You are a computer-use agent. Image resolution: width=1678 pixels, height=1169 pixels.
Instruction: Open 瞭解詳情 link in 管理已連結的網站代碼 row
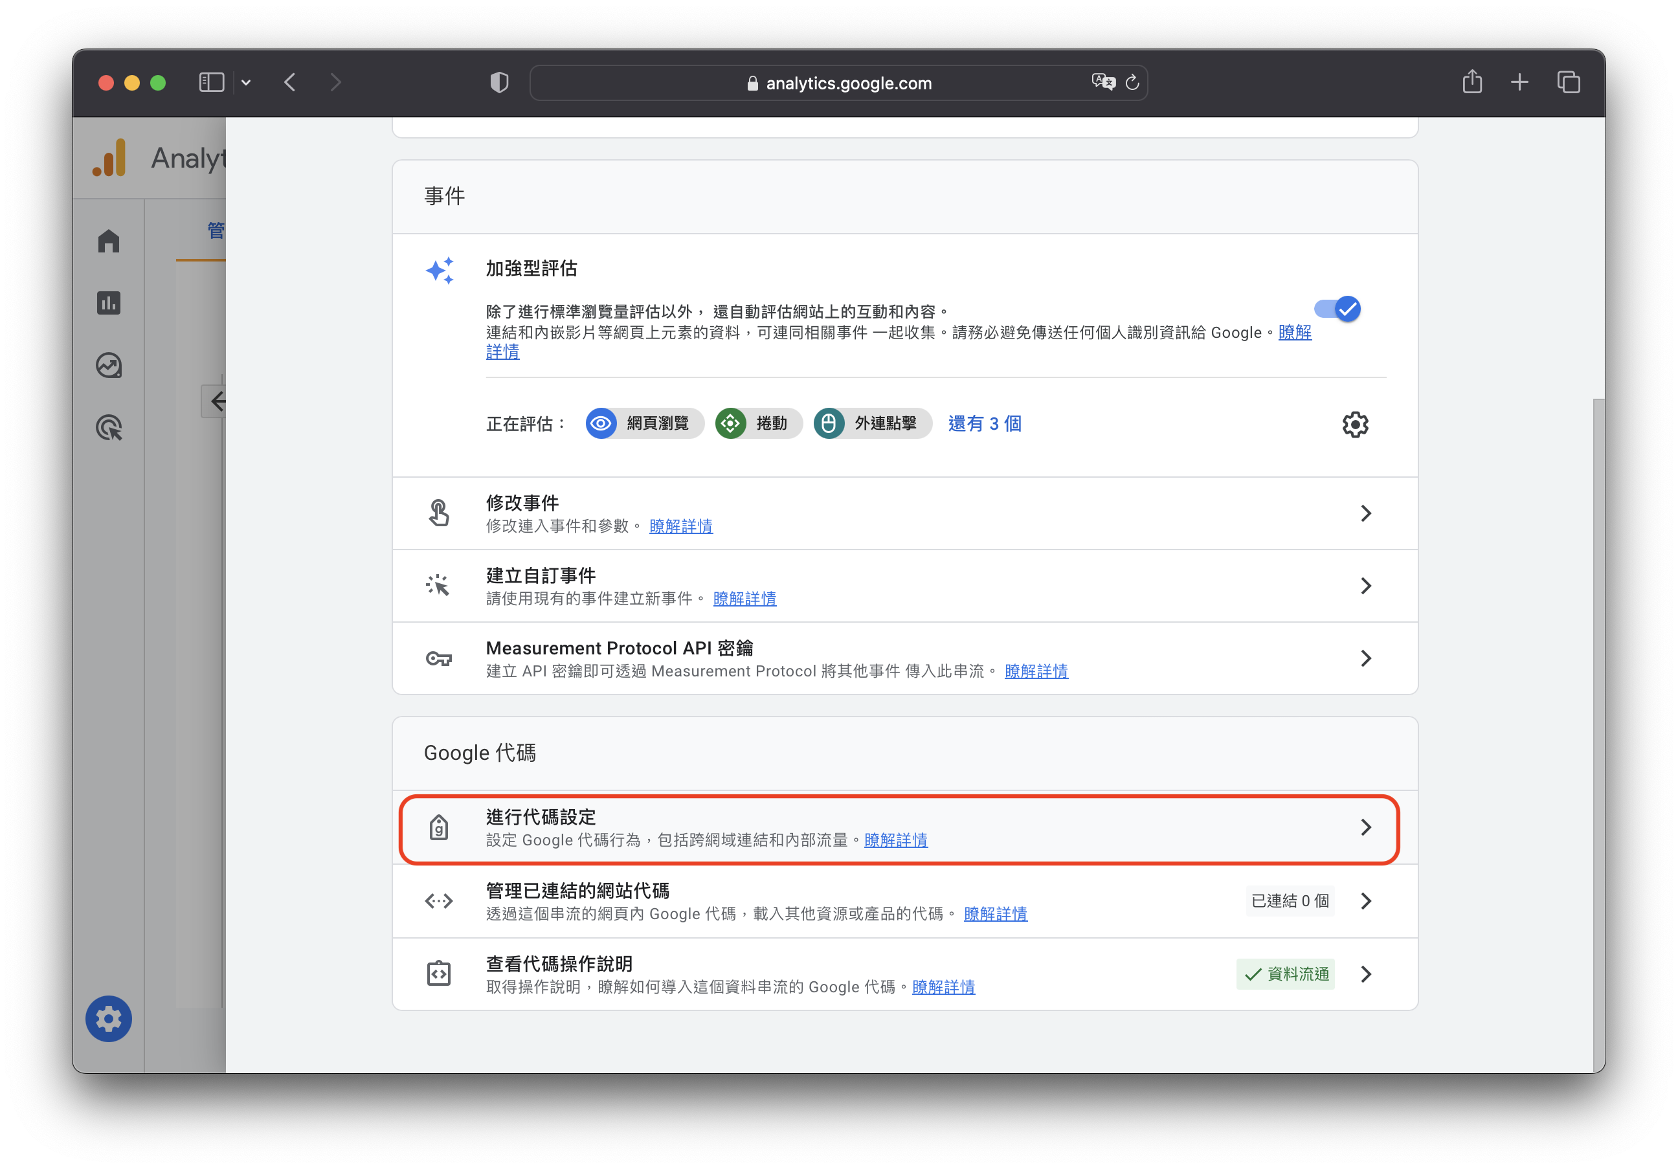coord(994,913)
